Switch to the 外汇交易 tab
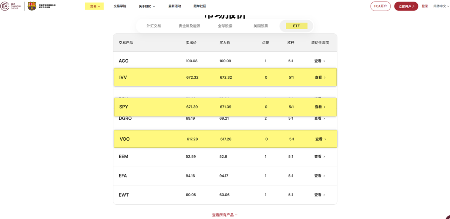Screen dimensions: 450x219 click(x=155, y=26)
